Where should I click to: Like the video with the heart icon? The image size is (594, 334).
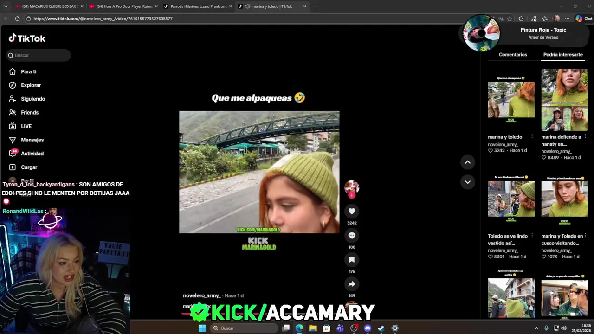(x=352, y=211)
